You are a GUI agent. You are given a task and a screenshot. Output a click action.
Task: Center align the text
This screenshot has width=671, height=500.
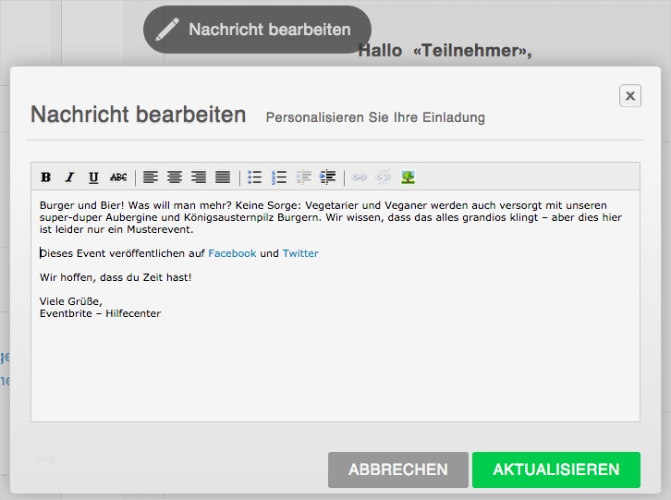coord(174,177)
